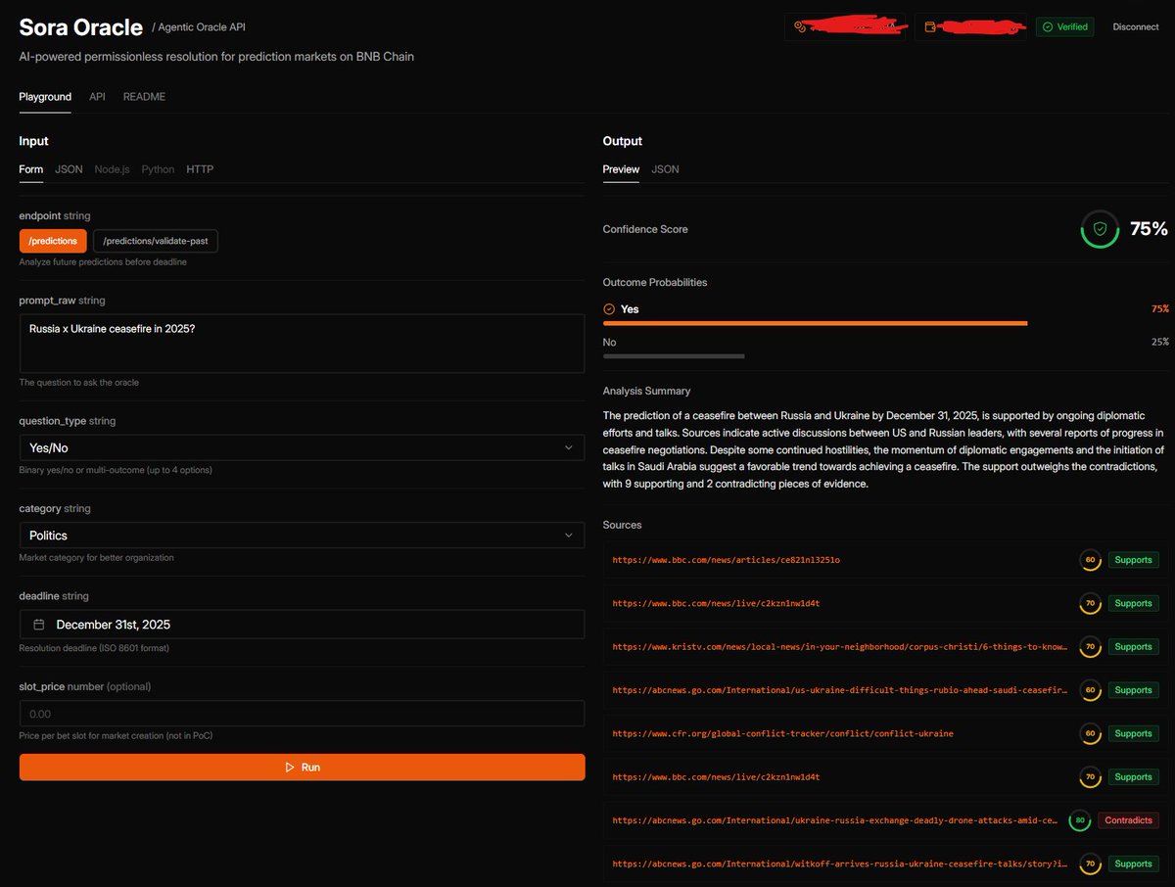Open the kristv.com corpus-christi source link
This screenshot has width=1175, height=887.
(840, 647)
